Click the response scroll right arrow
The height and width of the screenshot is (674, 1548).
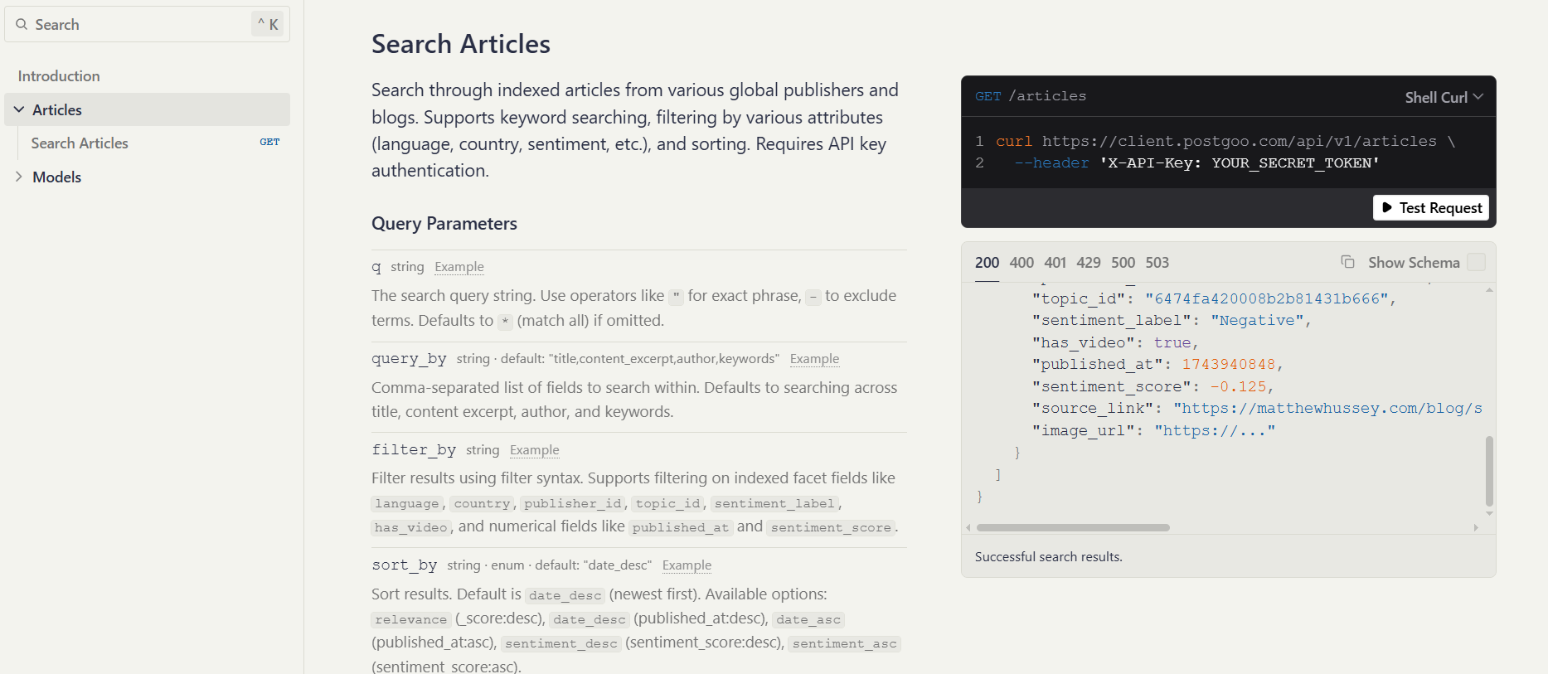[x=1476, y=528]
